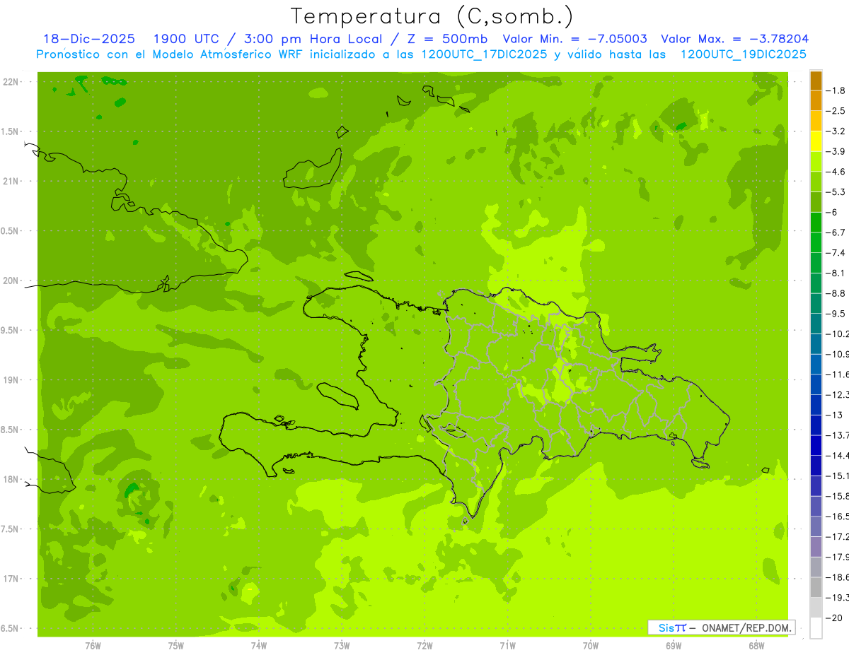This screenshot has height=655, width=849.
Task: Click the "72W" longitude axis label
Action: [x=424, y=646]
